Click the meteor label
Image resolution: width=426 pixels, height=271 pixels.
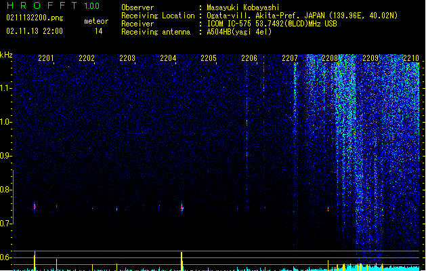96,21
